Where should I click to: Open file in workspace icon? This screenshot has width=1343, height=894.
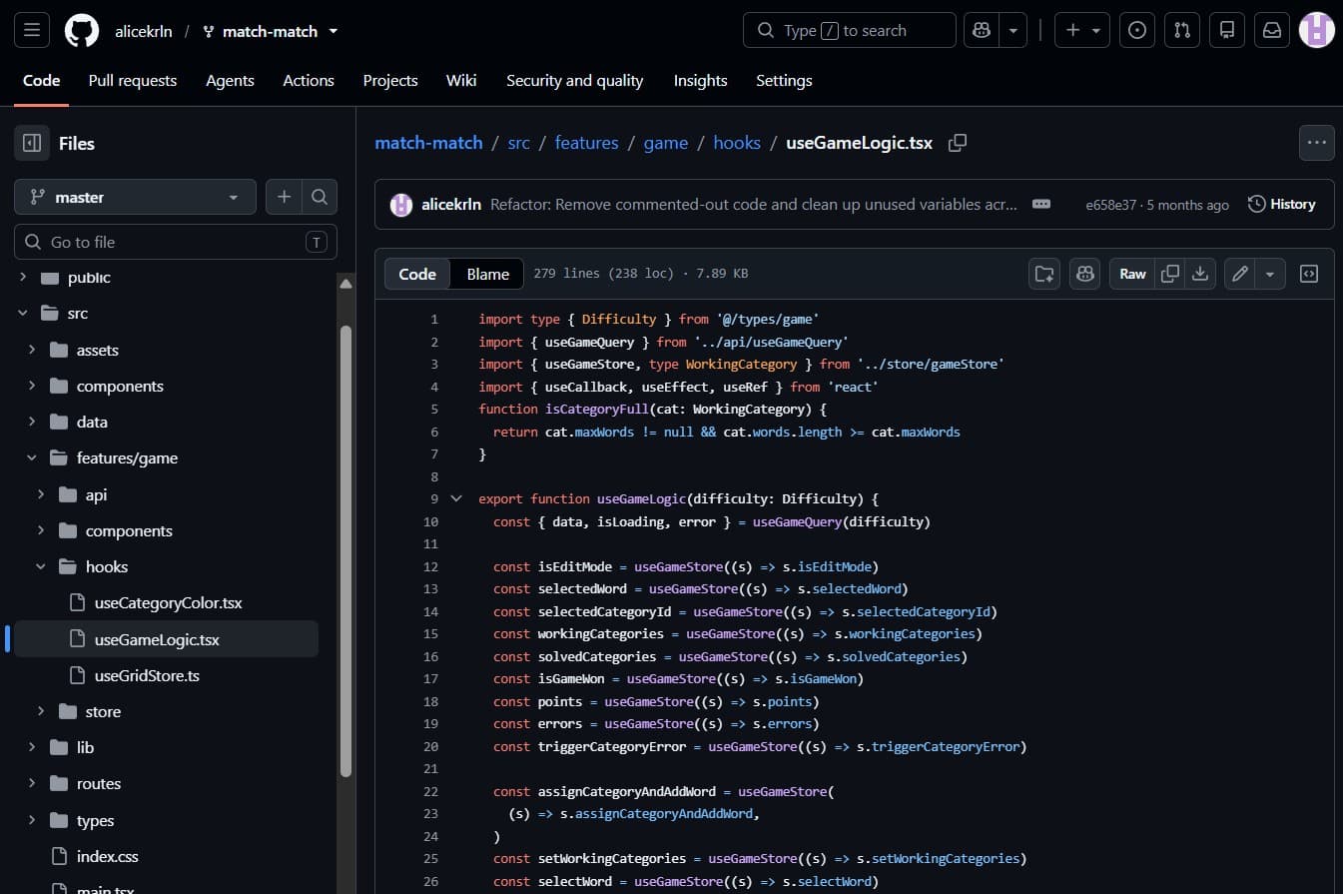pyautogui.click(x=1044, y=274)
